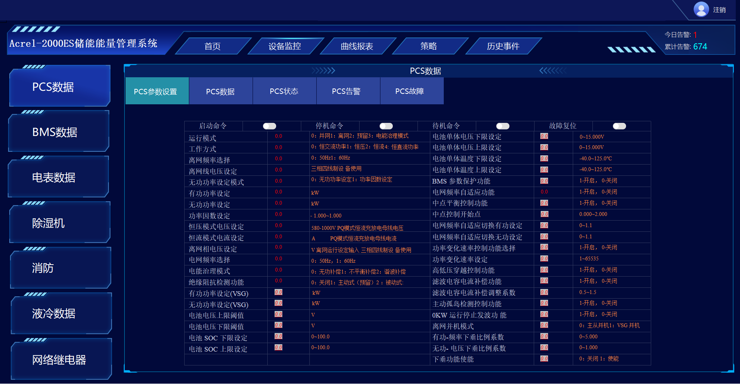
Task: Click the 绝缘阻抗检测功能 row label
Action: click(216, 282)
